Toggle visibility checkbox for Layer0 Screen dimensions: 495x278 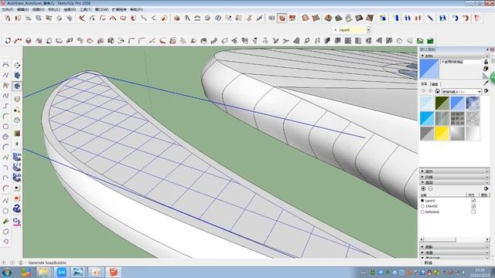point(473,201)
